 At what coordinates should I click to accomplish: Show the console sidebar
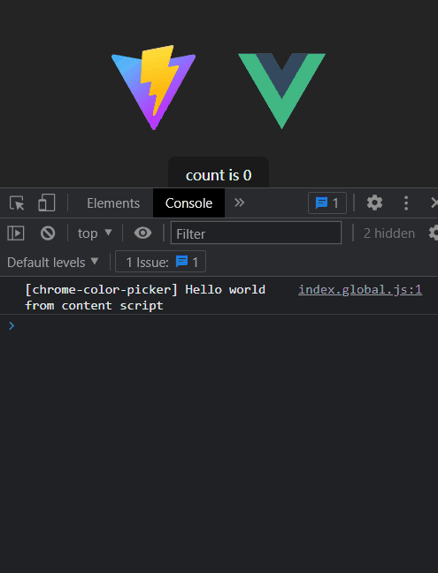coord(16,233)
